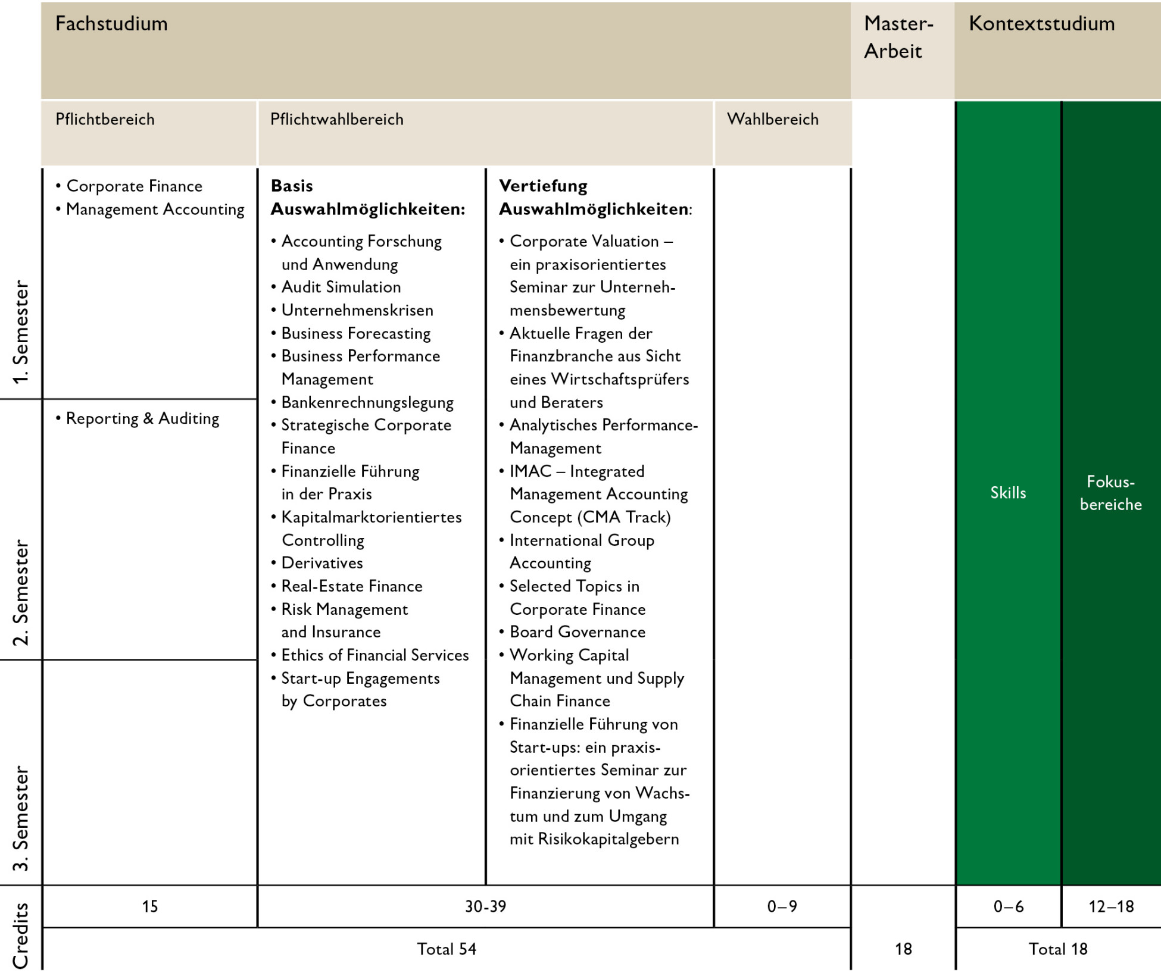Click the Fachstudium header

pyautogui.click(x=111, y=24)
